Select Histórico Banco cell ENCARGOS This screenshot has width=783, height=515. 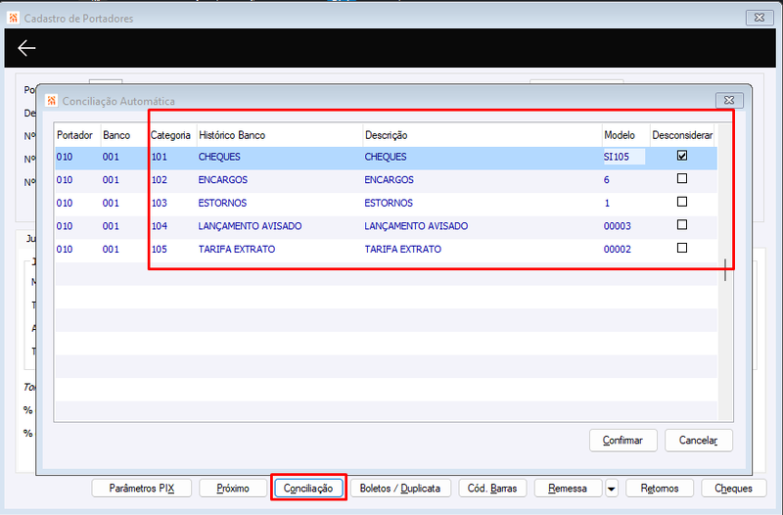click(x=223, y=179)
